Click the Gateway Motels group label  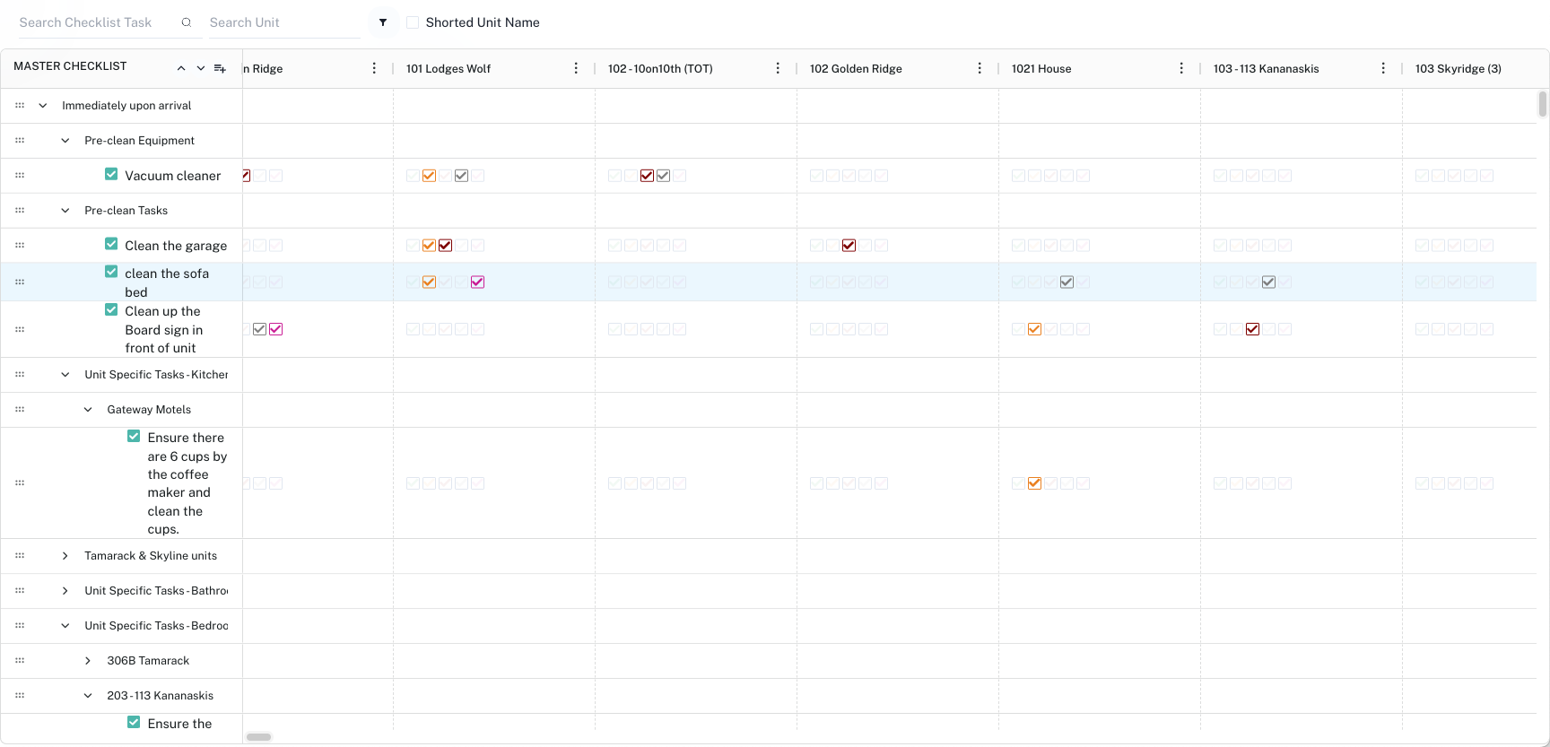pyautogui.click(x=149, y=410)
